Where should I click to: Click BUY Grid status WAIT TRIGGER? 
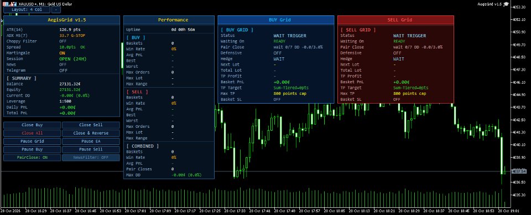(290, 35)
